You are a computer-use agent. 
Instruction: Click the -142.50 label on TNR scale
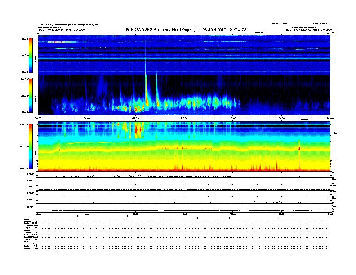click(x=23, y=146)
